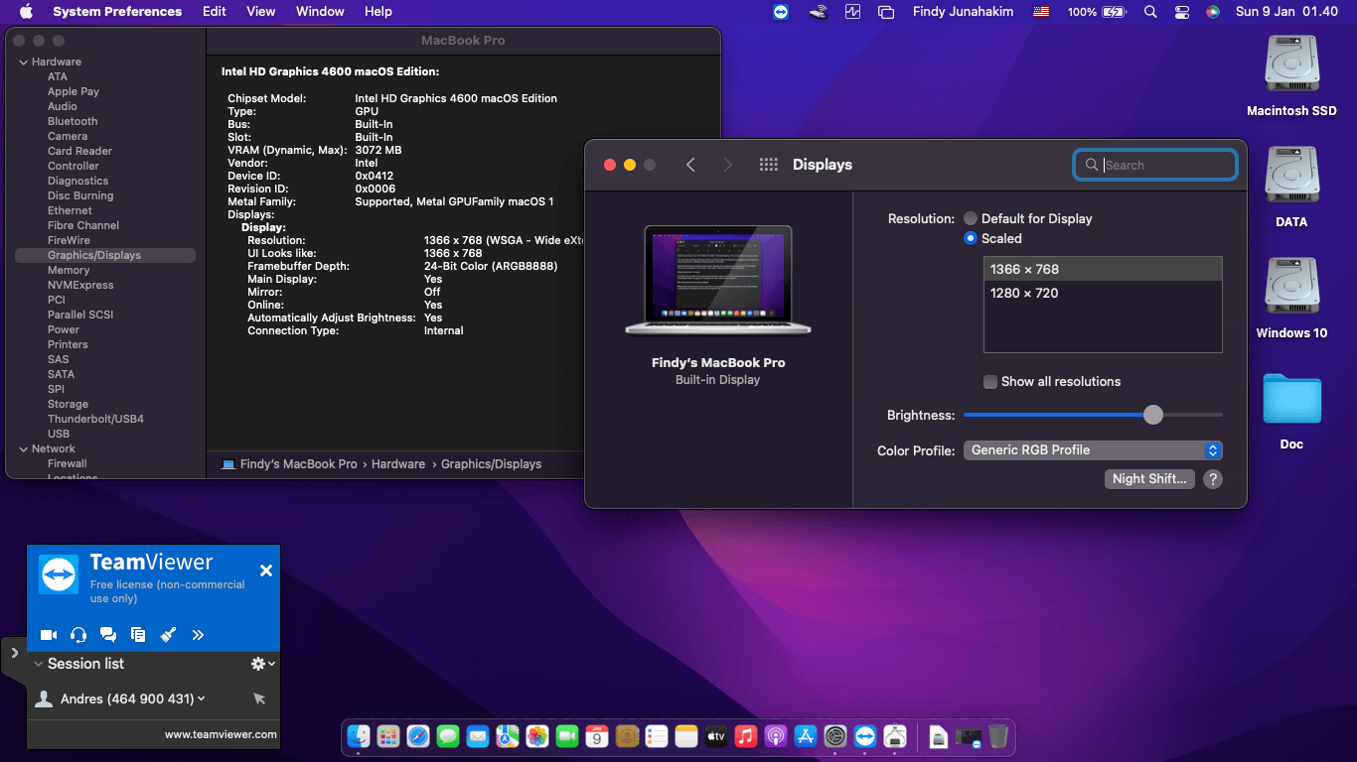Screen dimensions: 1357x762
Task: Click the TeamViewer whiteboard brush icon
Action: pos(168,635)
